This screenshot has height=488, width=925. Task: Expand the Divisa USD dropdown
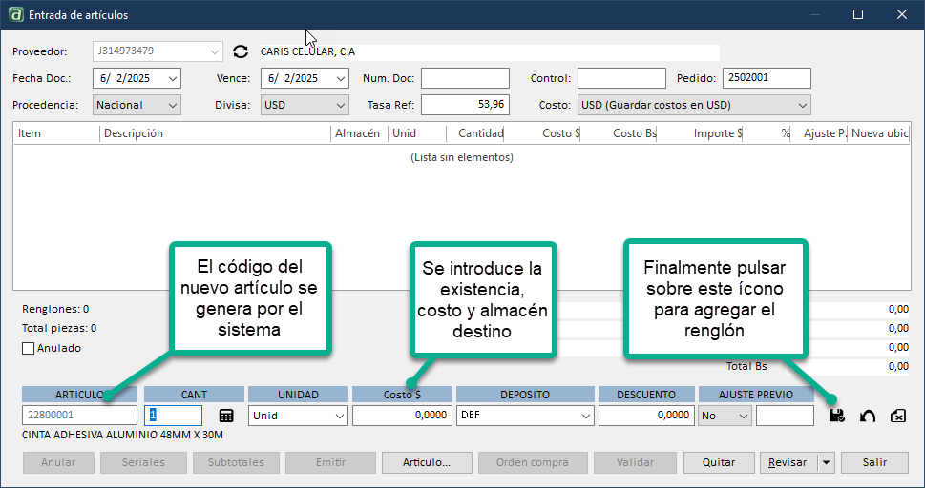341,105
